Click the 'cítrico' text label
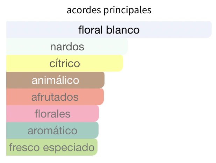This screenshot has width=216, height=163. (x=65, y=63)
